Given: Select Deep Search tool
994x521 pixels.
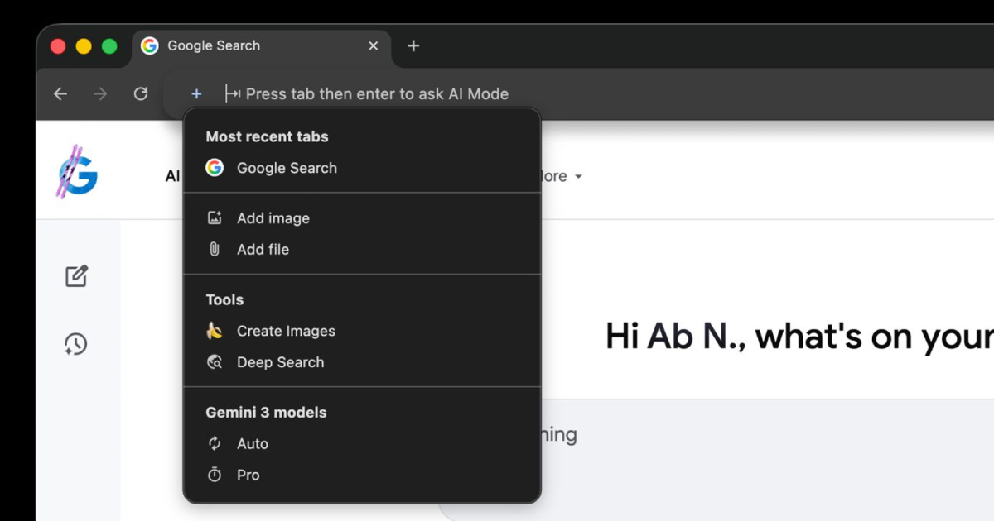Looking at the screenshot, I should click(280, 362).
